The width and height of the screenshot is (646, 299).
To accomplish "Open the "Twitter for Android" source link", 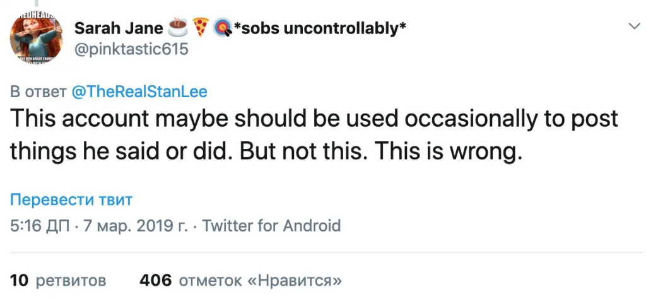I will tap(271, 225).
